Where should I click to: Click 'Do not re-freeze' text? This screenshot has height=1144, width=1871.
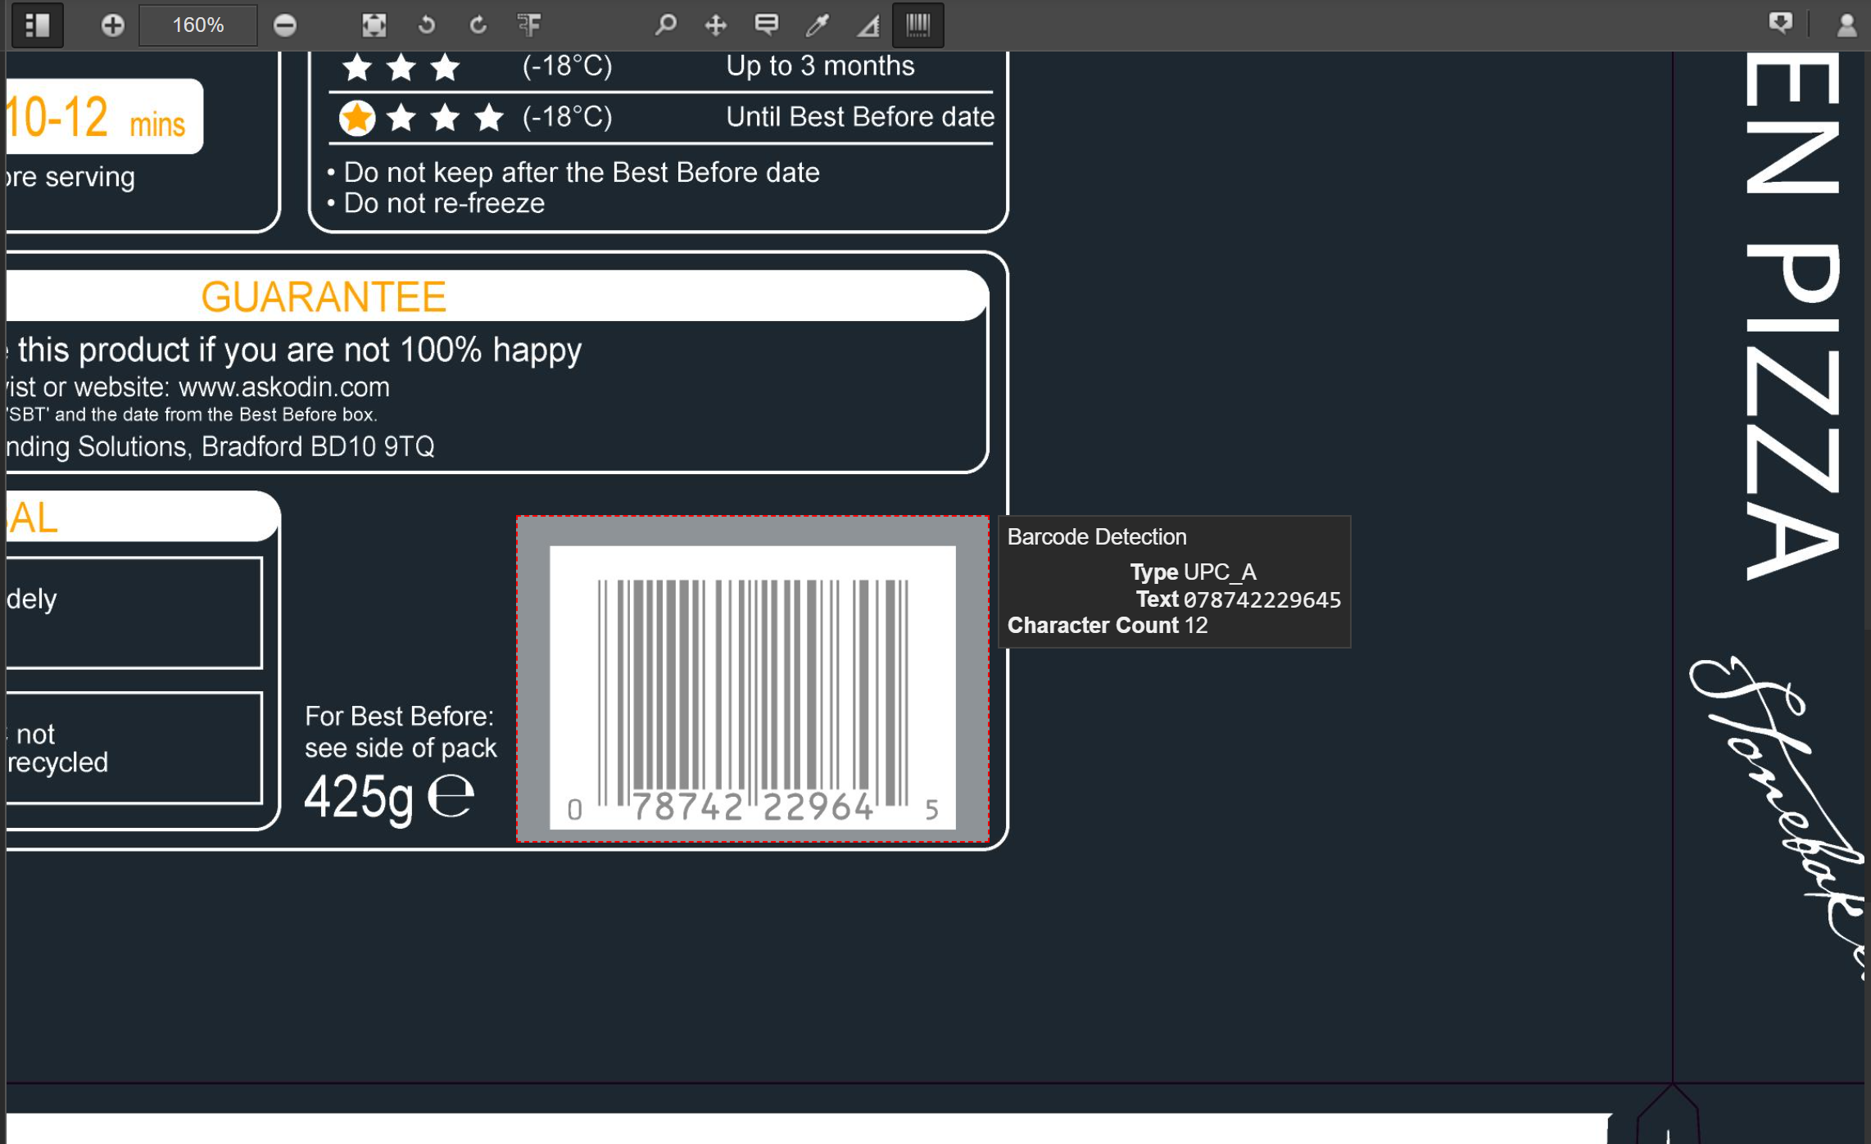coord(444,203)
